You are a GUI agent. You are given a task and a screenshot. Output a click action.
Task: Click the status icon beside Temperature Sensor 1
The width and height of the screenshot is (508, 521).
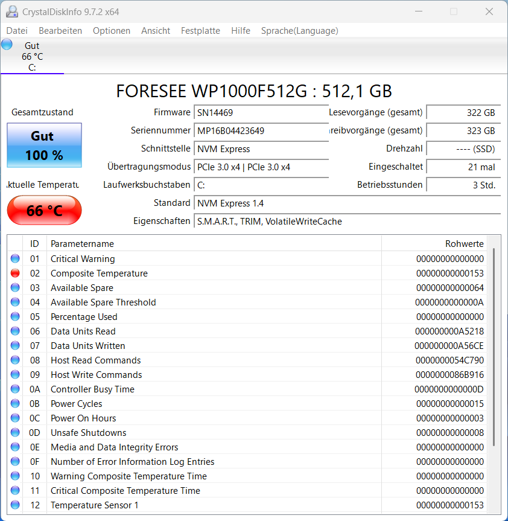15,505
